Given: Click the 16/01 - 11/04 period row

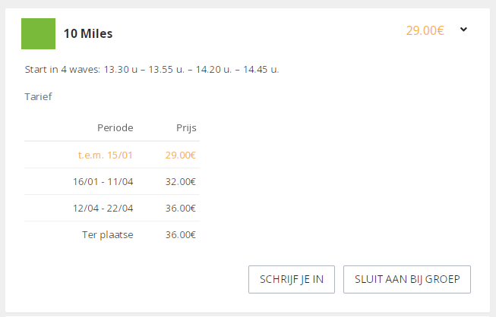Looking at the screenshot, I should tap(112, 181).
